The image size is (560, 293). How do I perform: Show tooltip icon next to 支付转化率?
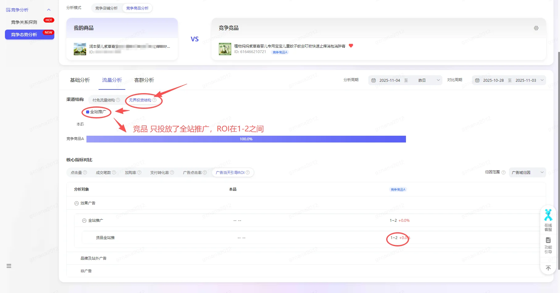172,172
